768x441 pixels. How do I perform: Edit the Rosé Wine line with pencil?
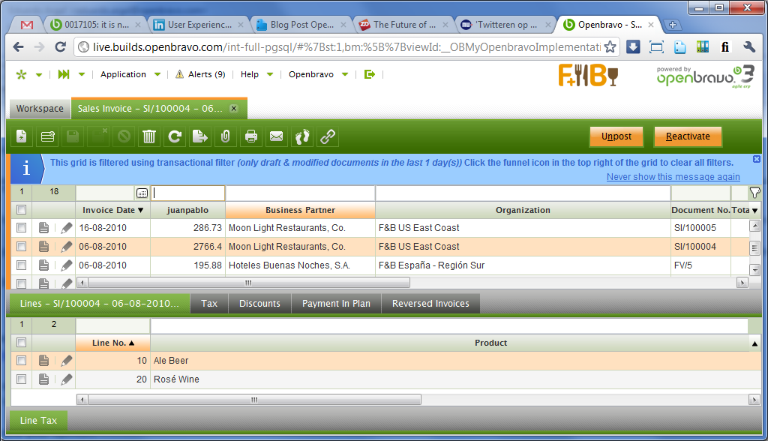[x=67, y=379]
